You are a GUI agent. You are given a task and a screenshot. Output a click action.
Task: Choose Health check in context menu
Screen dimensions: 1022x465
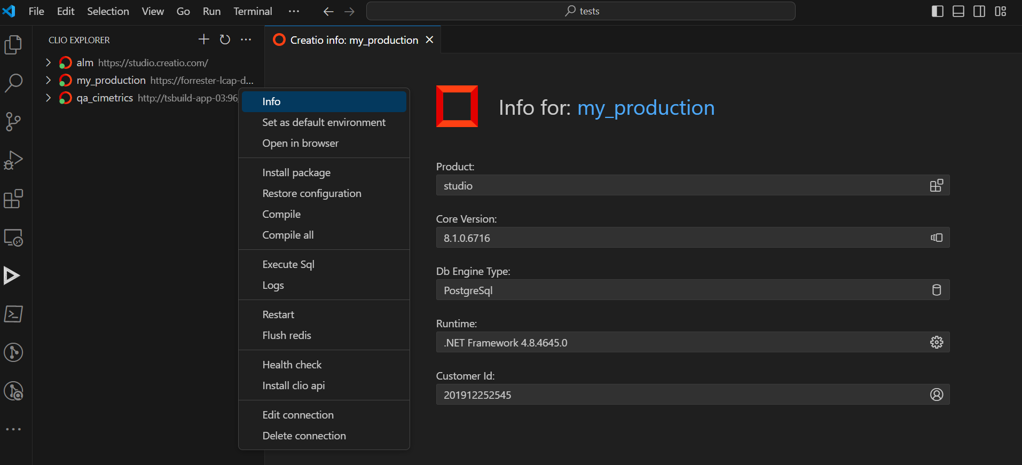point(292,365)
